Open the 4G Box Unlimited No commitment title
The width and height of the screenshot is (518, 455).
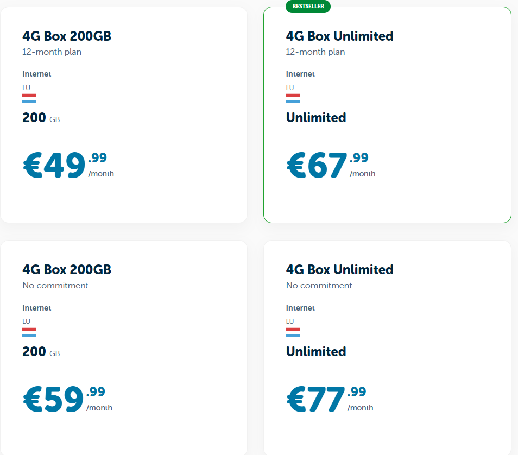click(x=339, y=270)
